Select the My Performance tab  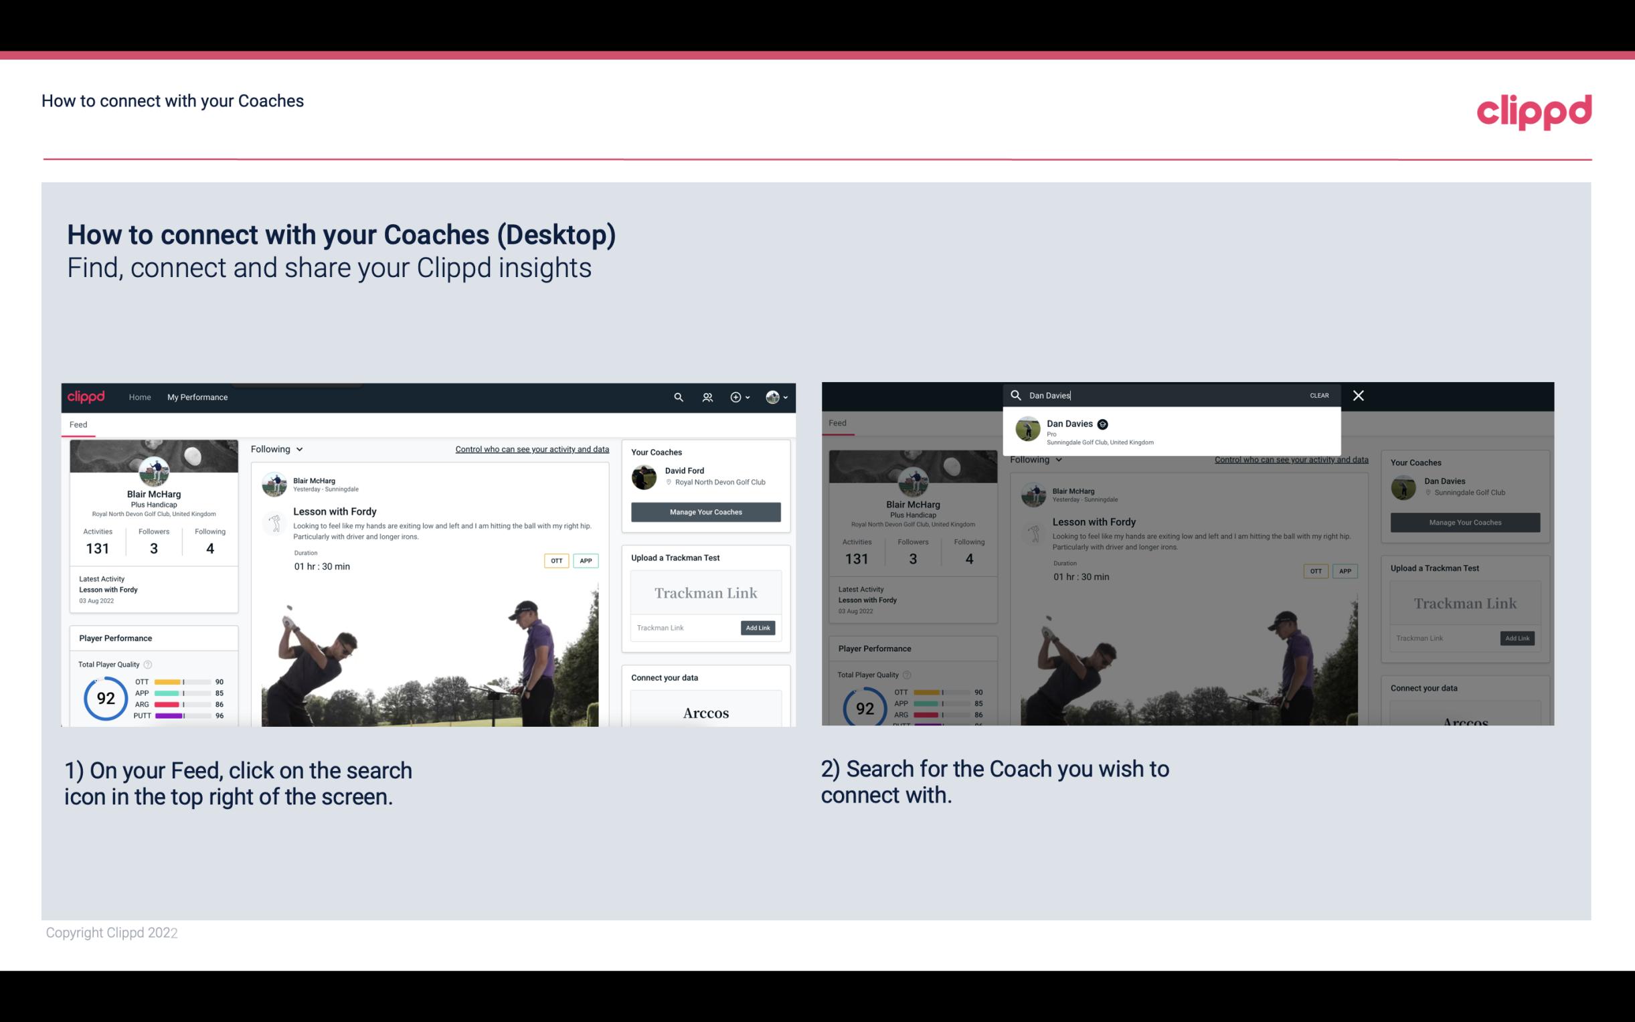tap(197, 397)
